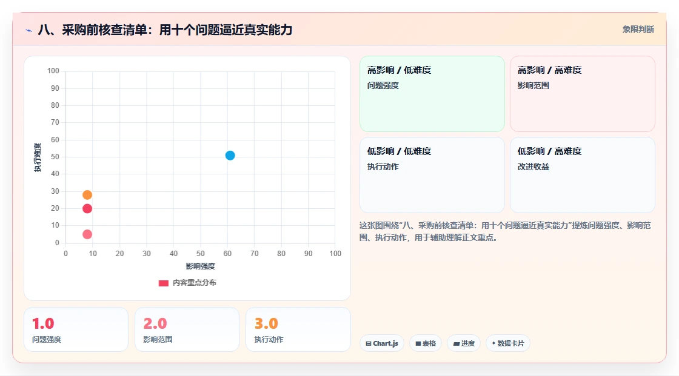
Task: Click the 问题强度 text in the green card
Action: point(383,85)
